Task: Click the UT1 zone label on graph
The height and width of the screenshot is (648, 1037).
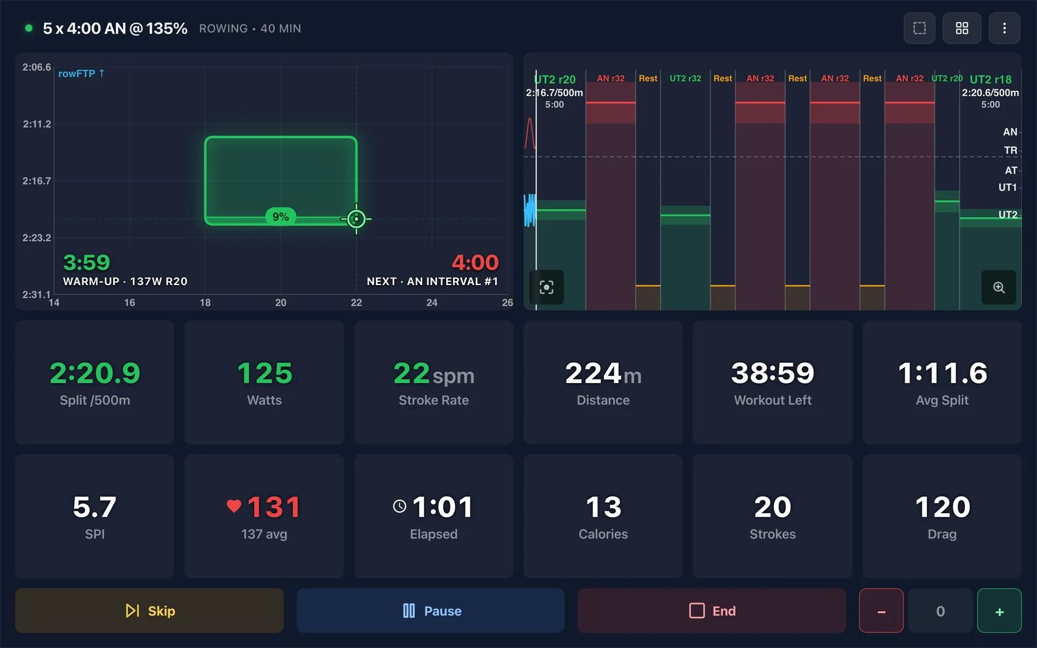Action: [x=1007, y=187]
